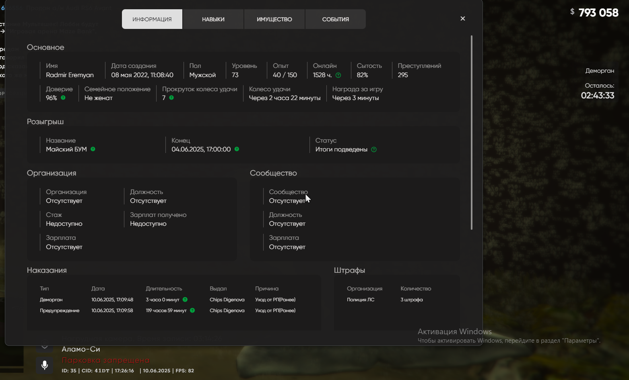Click Chips Digenova in the Деморган row
The height and width of the screenshot is (380, 629).
pos(227,300)
